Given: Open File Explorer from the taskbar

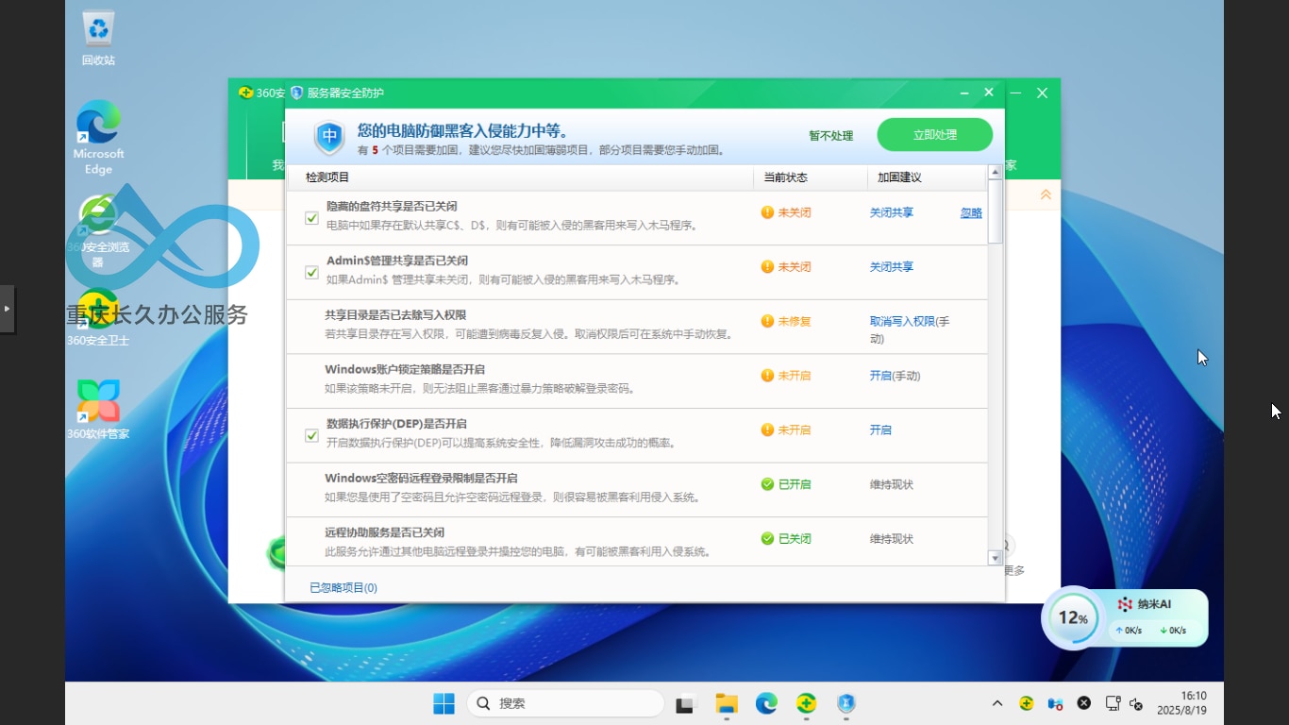Looking at the screenshot, I should [726, 703].
